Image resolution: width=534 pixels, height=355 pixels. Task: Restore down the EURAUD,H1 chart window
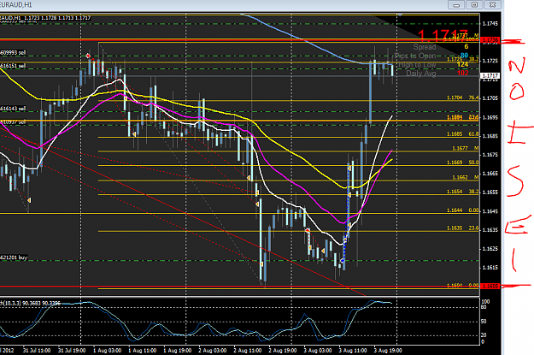(474, 5)
